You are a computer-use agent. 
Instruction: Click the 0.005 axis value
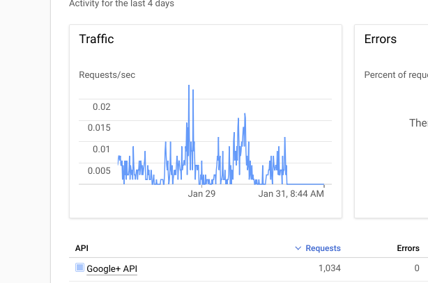tap(99, 170)
